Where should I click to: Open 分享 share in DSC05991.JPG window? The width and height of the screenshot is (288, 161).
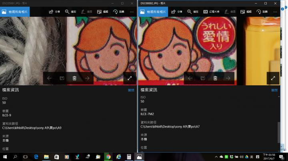54,12
